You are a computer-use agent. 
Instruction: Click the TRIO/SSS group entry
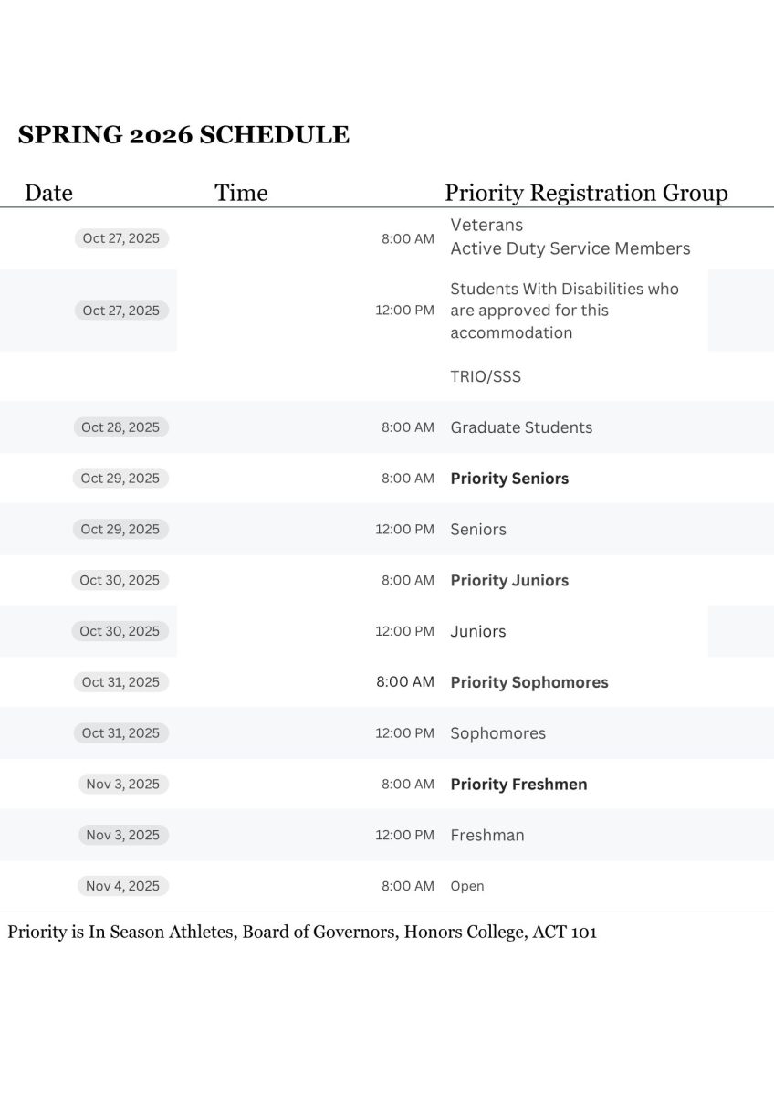486,376
